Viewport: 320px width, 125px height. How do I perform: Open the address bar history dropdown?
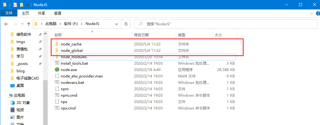(x=117, y=23)
